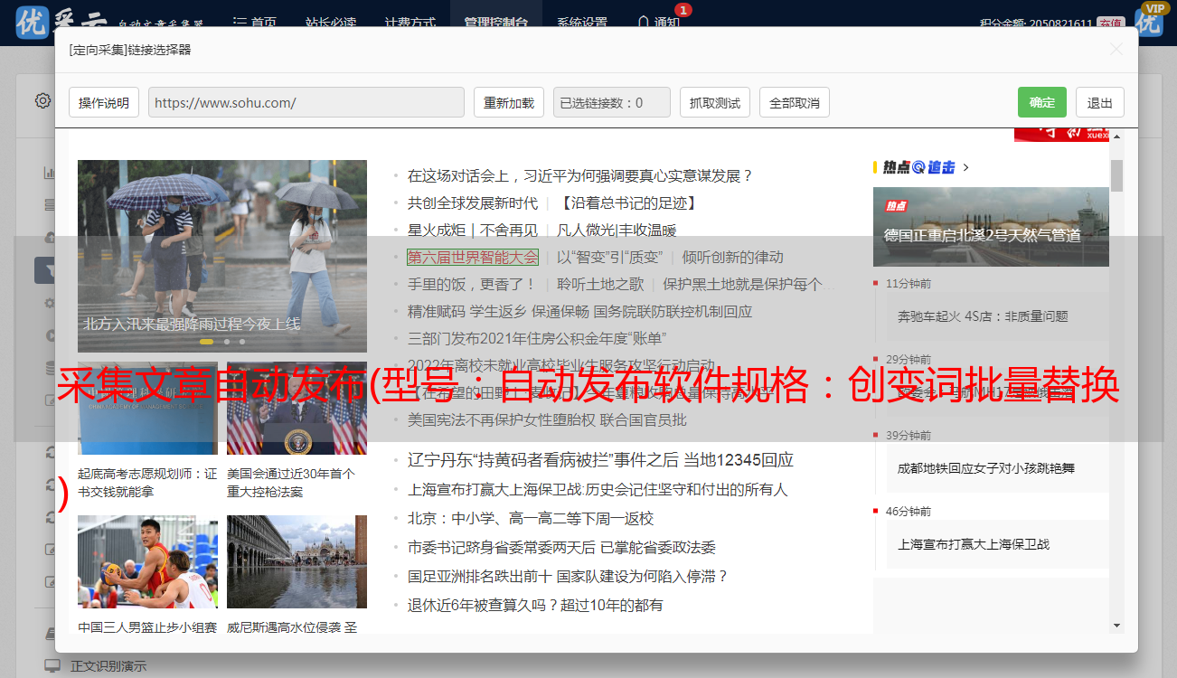
Task: Select the second carousel dot indicator
Action: [x=227, y=342]
